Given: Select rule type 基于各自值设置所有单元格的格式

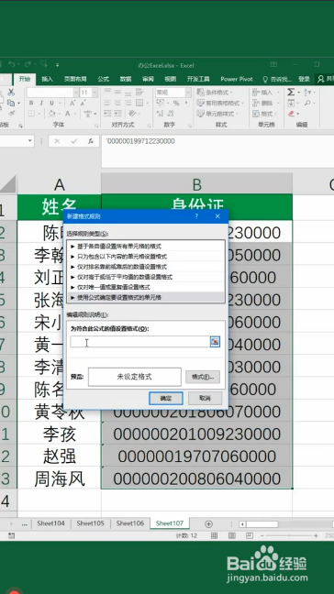Looking at the screenshot, I should coord(146,247).
